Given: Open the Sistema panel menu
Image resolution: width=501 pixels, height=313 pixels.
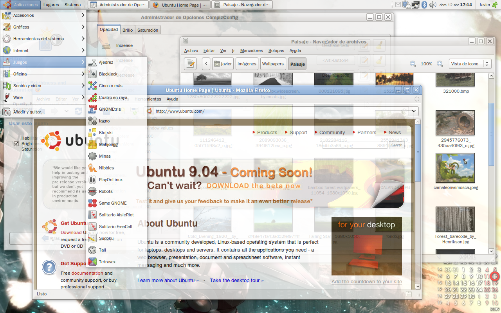Looking at the screenshot, I should (x=73, y=5).
